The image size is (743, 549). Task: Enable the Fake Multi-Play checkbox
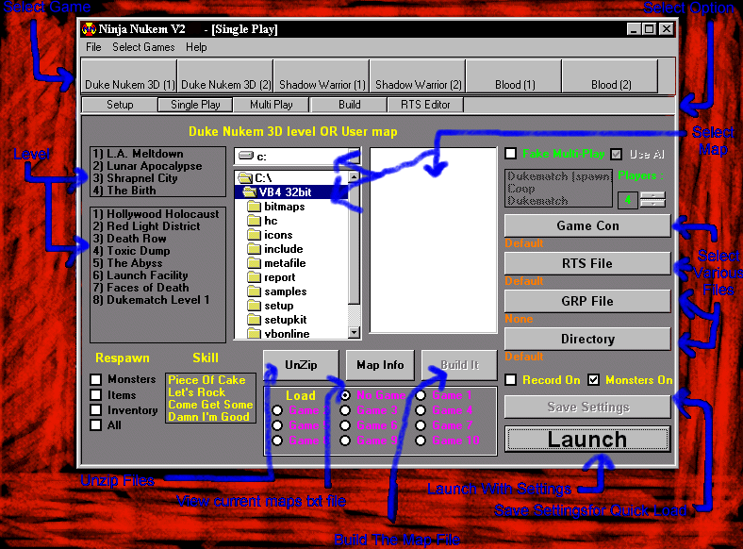click(x=510, y=154)
